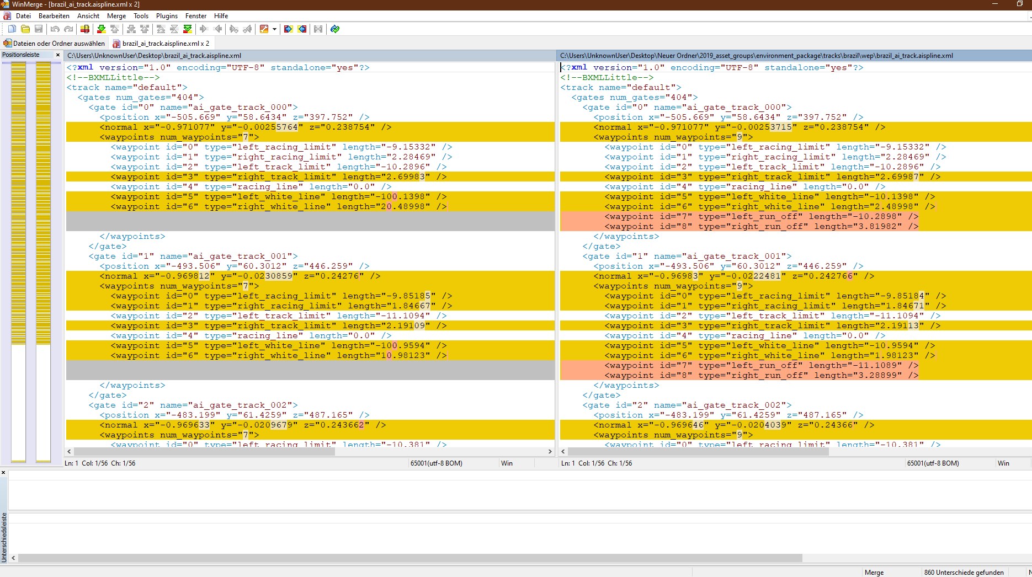Click the Previous conflict toolbar icon

[x=145, y=29]
